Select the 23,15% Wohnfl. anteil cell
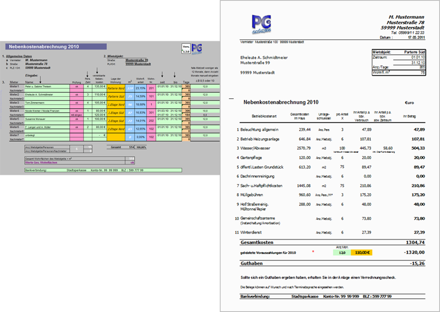440x312 pixels. [141, 88]
